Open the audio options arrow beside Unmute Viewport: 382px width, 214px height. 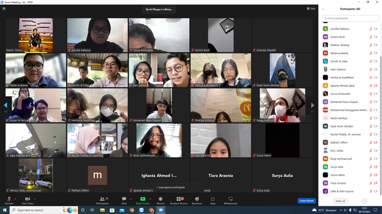pos(16,199)
